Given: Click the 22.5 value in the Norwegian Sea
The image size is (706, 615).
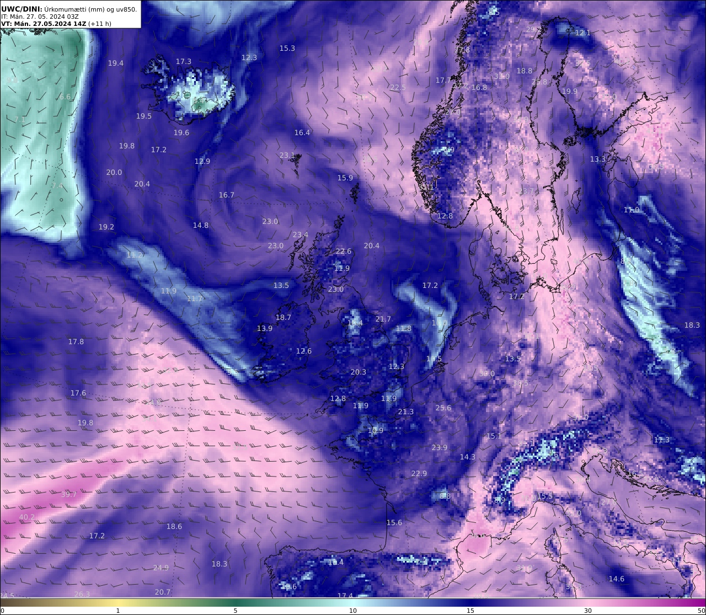Looking at the screenshot, I should pyautogui.click(x=398, y=88).
